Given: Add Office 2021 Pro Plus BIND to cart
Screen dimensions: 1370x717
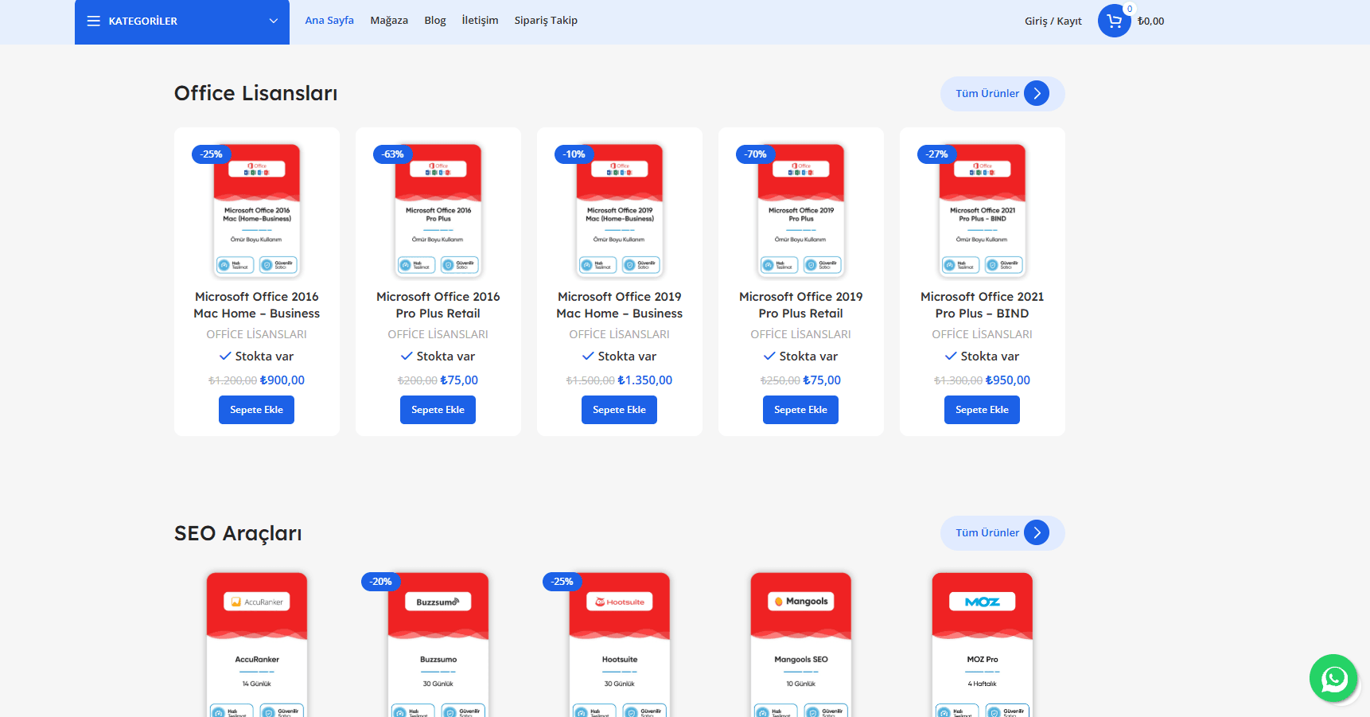Looking at the screenshot, I should click(x=982, y=410).
